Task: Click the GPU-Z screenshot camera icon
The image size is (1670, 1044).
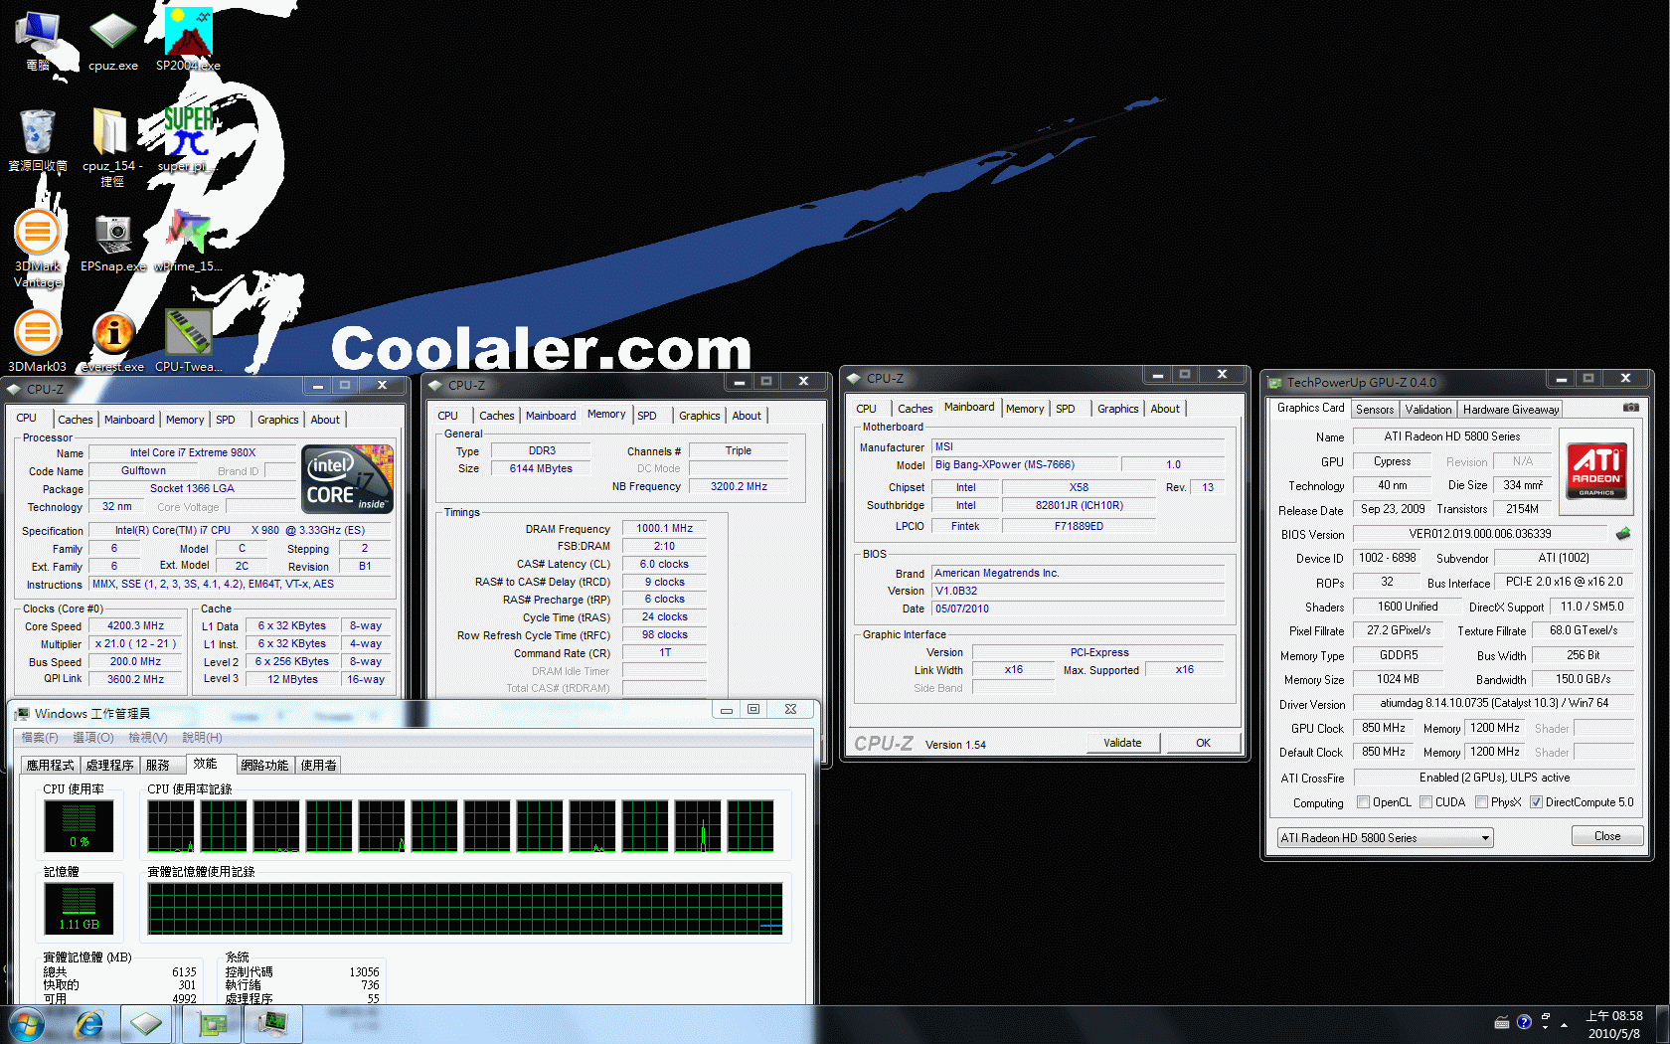Action: coord(1630,408)
